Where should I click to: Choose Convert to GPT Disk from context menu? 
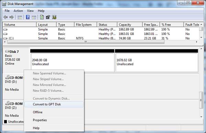(54, 105)
